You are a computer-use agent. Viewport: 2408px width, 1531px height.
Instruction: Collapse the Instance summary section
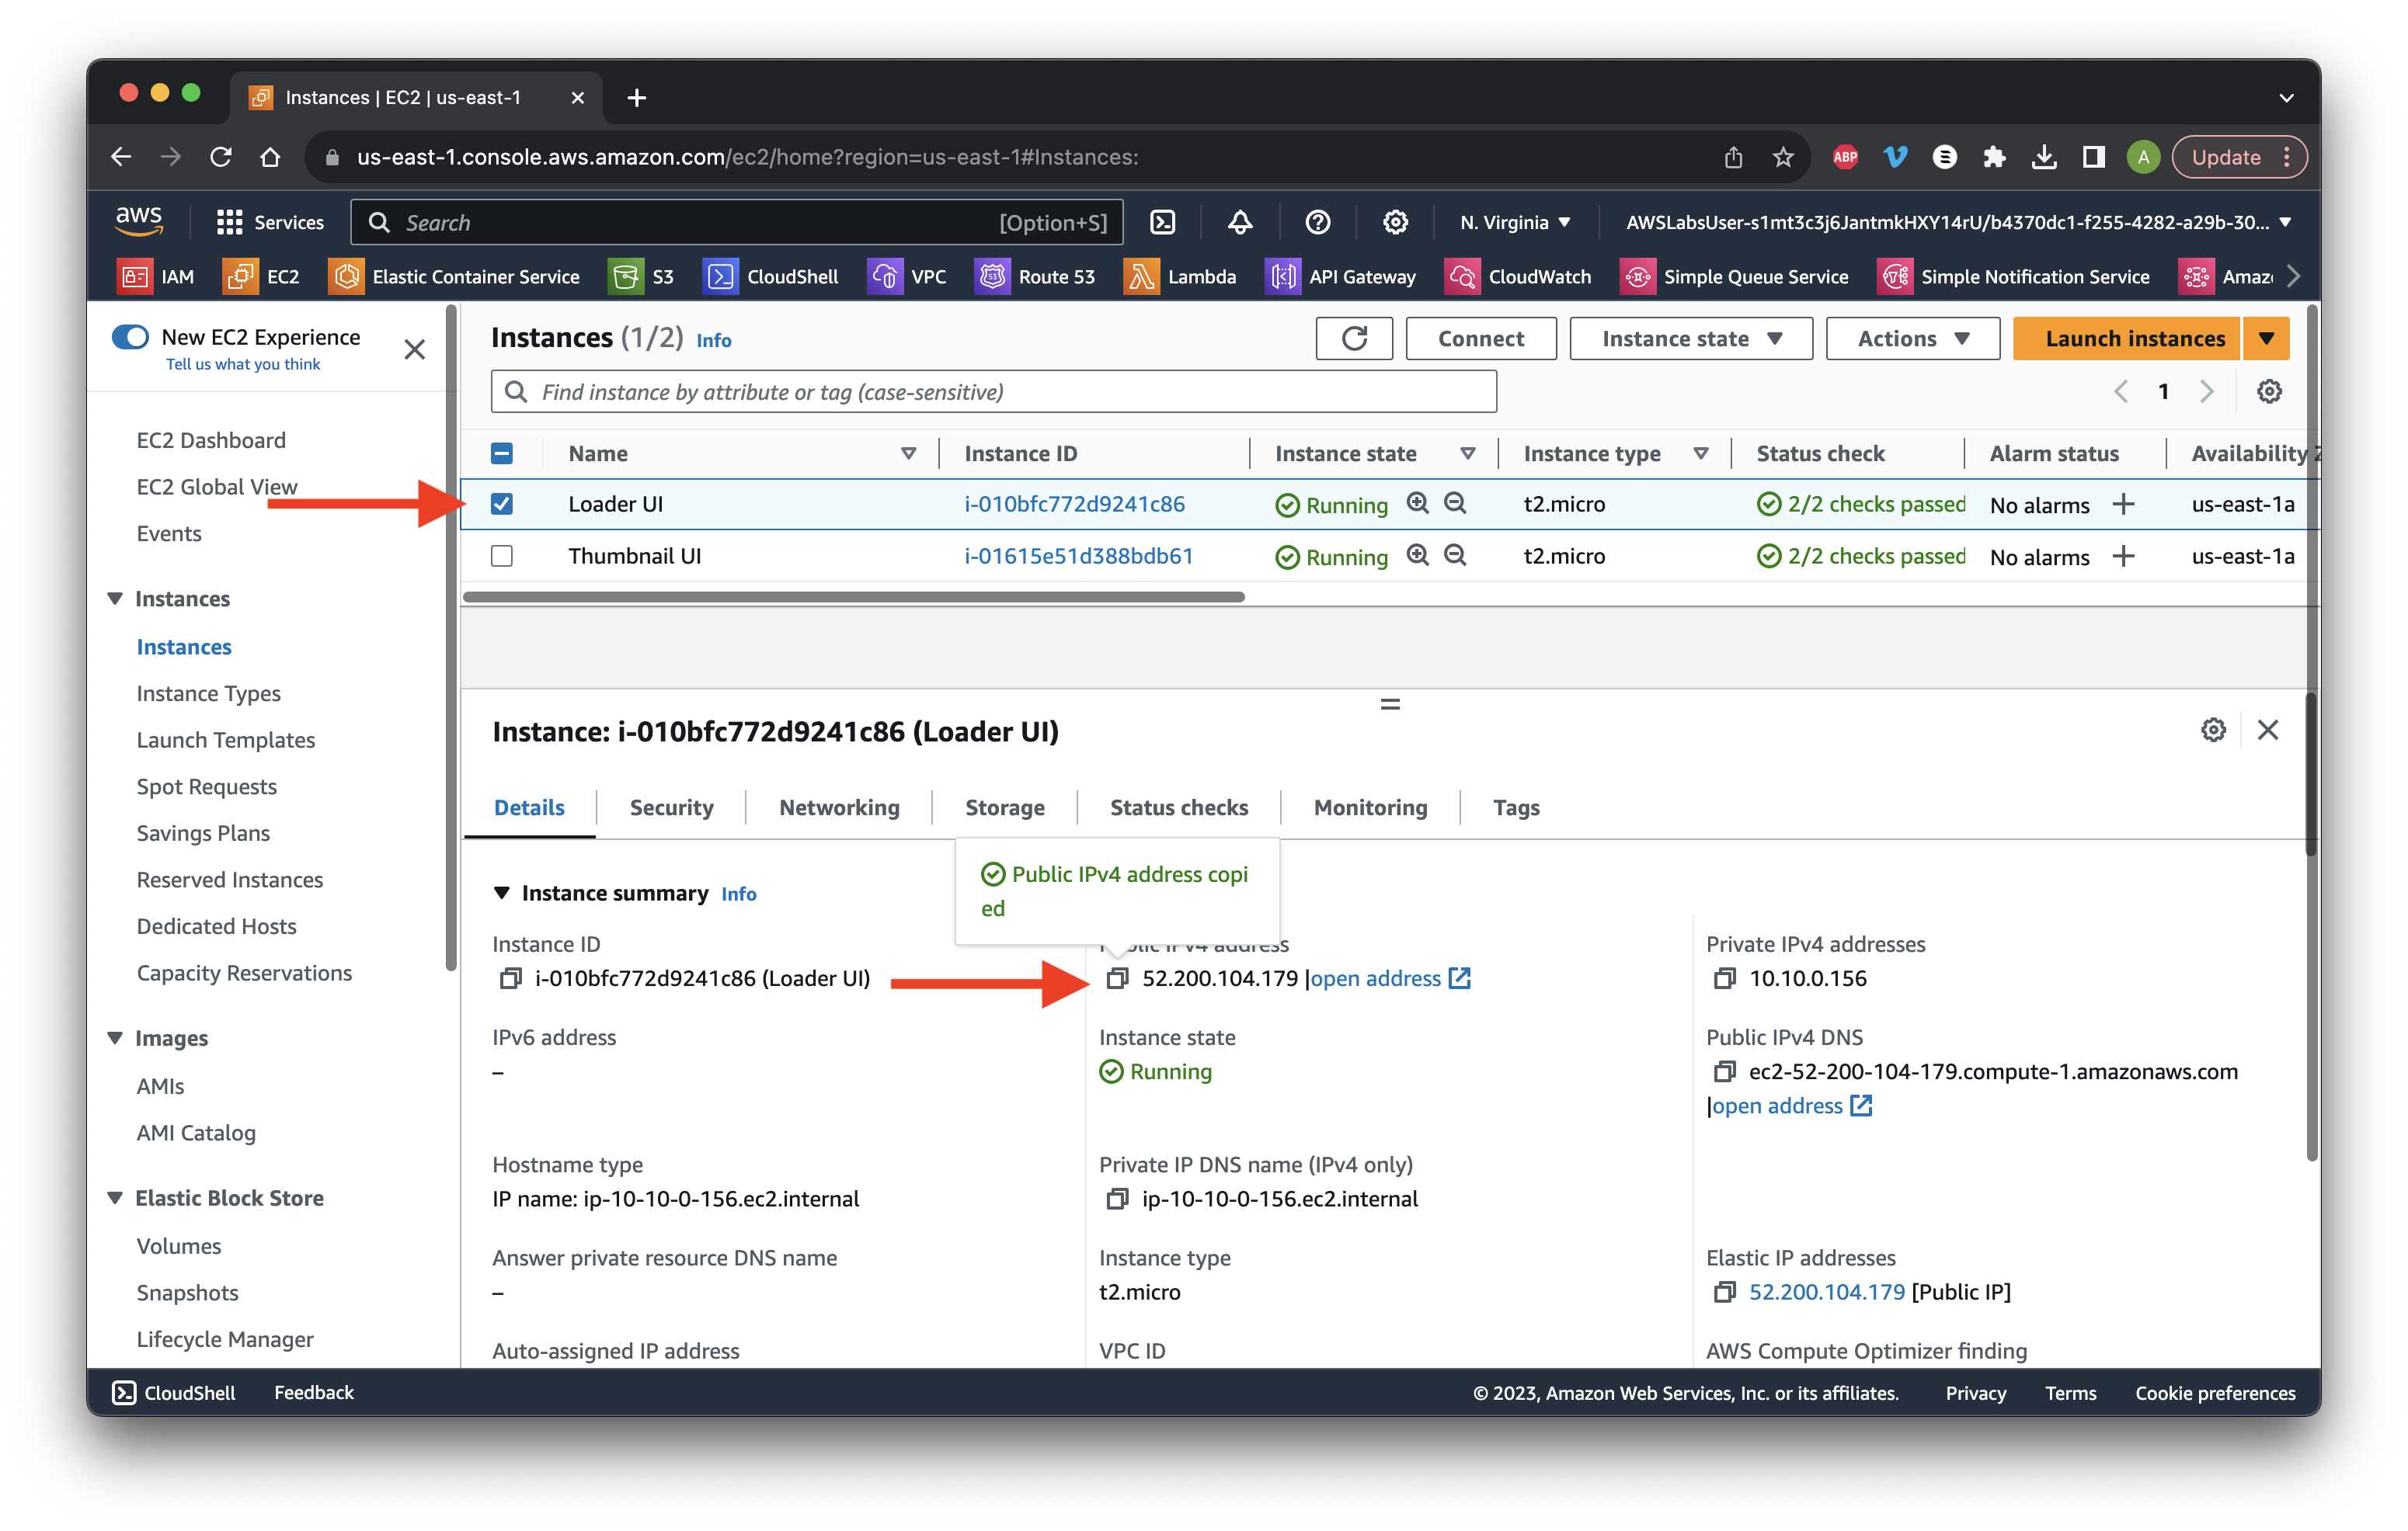point(502,892)
